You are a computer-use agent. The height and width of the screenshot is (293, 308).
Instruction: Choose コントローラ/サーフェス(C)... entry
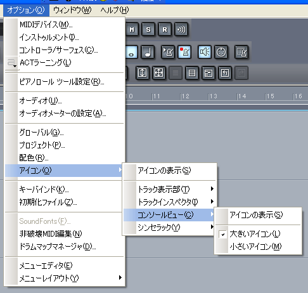pos(65,50)
